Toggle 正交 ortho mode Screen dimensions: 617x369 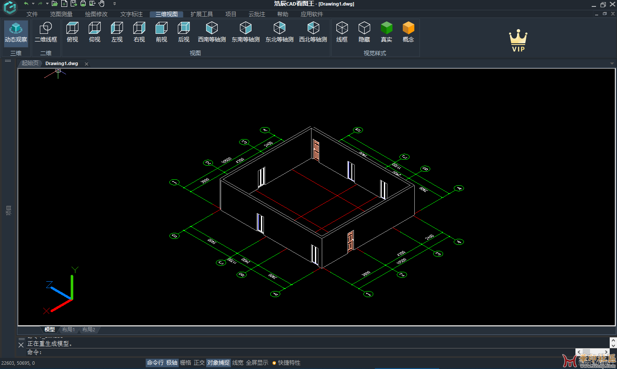click(199, 363)
